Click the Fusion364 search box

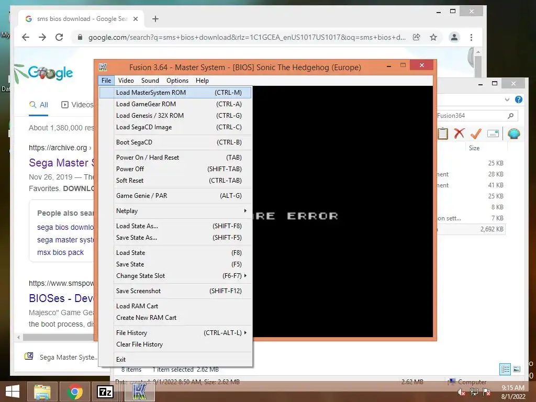[477, 116]
